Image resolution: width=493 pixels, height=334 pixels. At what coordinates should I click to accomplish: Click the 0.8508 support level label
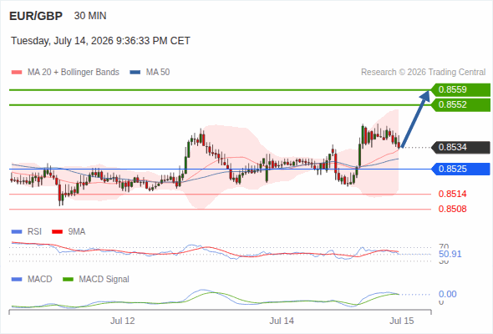coord(452,209)
